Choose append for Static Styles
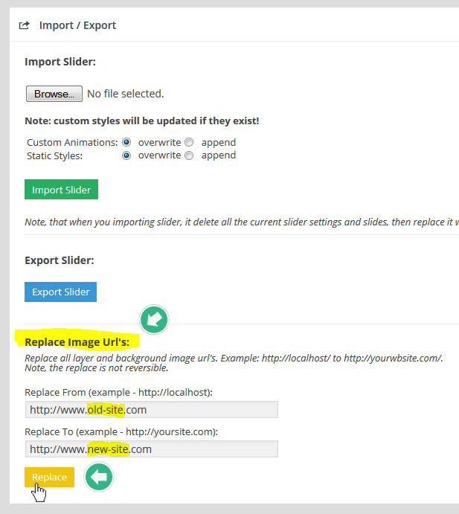The width and height of the screenshot is (459, 514). (x=189, y=155)
